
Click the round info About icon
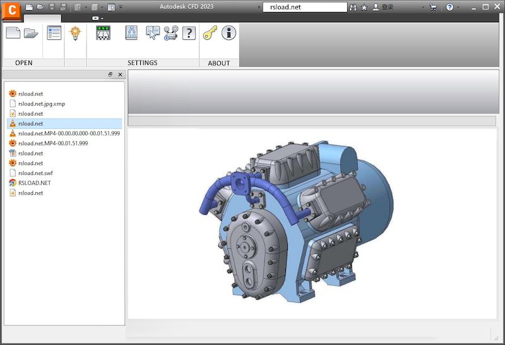[229, 33]
